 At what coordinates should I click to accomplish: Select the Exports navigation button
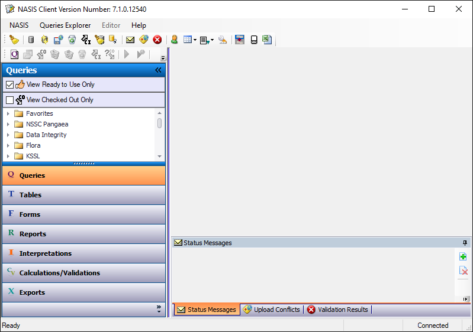point(84,292)
